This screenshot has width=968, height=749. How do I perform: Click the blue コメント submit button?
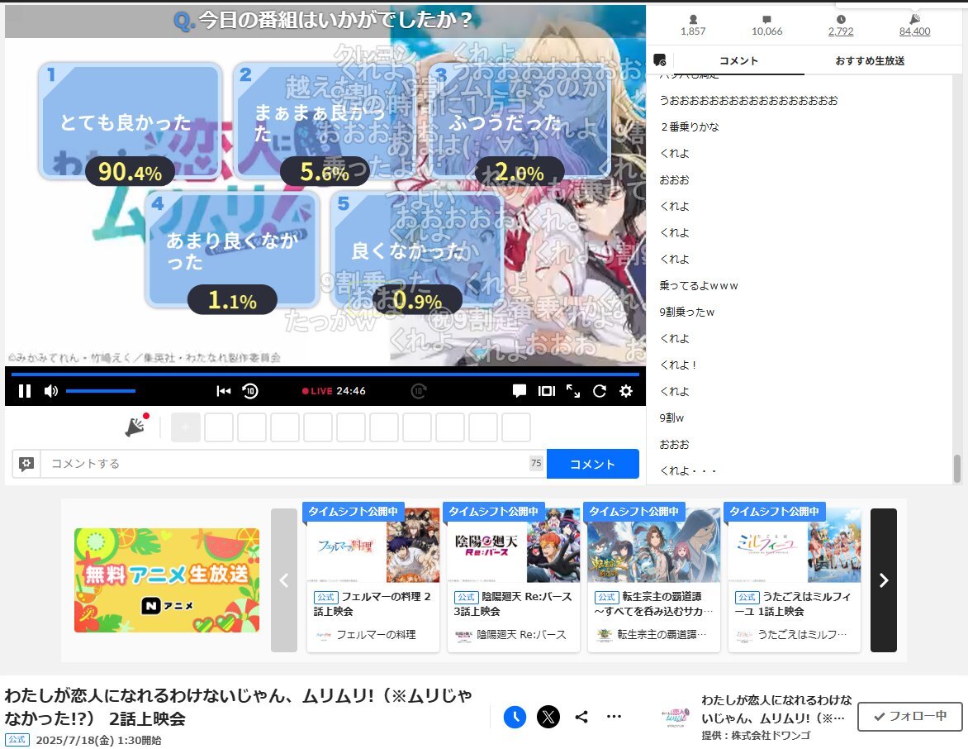pyautogui.click(x=593, y=464)
